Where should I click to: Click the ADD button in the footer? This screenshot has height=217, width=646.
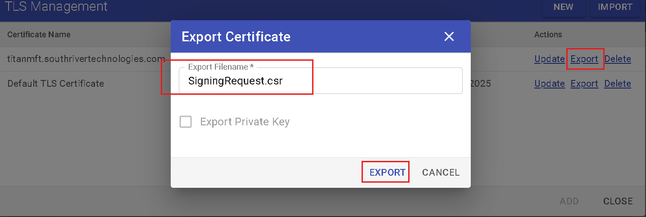click(x=569, y=201)
